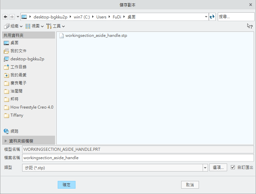Click the back navigation arrow
The width and height of the screenshot is (256, 194).
coord(5,17)
